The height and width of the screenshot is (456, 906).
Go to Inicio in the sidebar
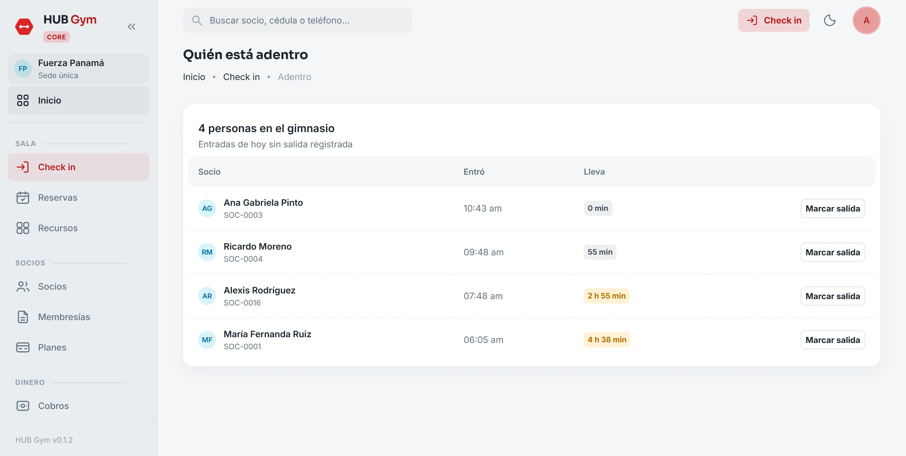pyautogui.click(x=78, y=100)
